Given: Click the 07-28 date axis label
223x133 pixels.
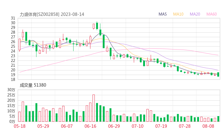Looking at the screenshot, I should click(185, 126).
